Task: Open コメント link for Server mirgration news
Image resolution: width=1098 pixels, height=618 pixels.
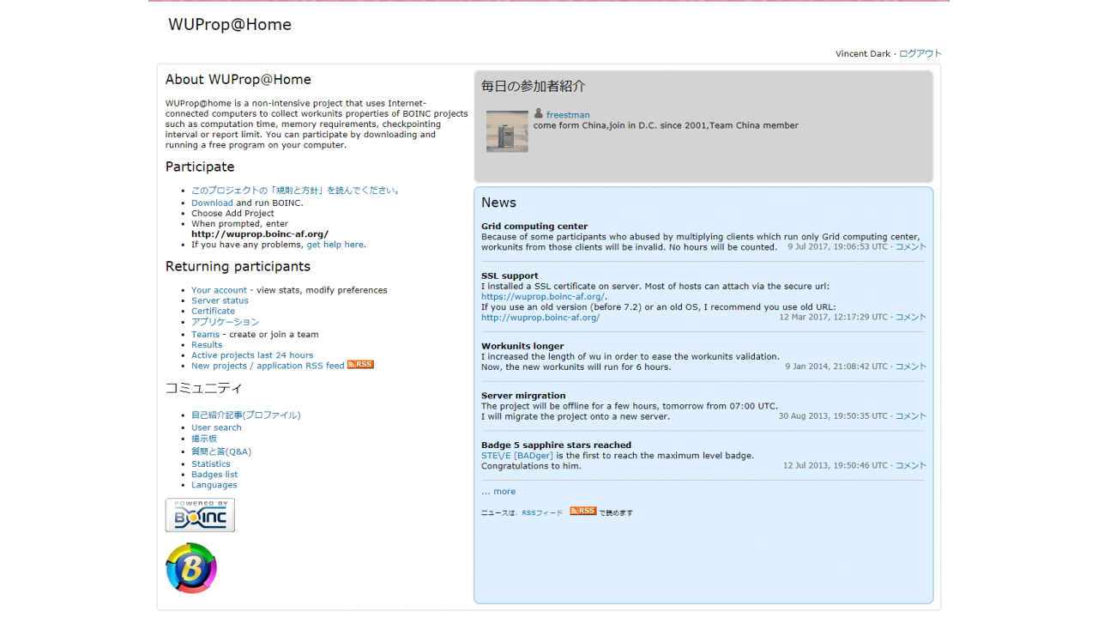Action: (x=911, y=416)
